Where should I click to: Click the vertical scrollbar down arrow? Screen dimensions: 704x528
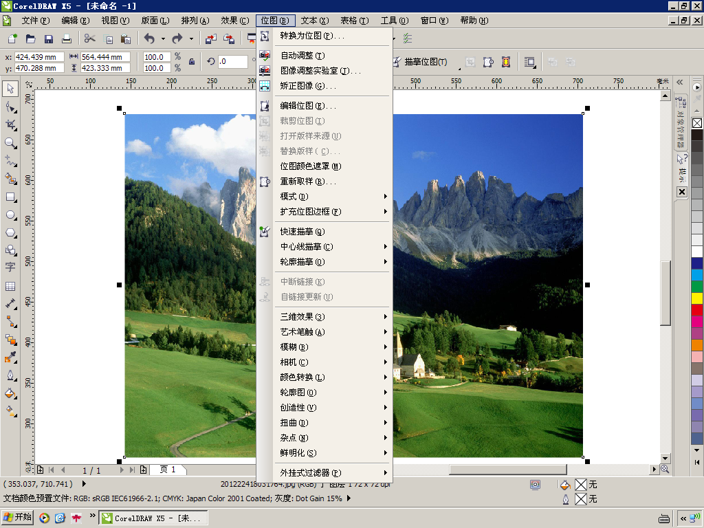click(x=665, y=459)
